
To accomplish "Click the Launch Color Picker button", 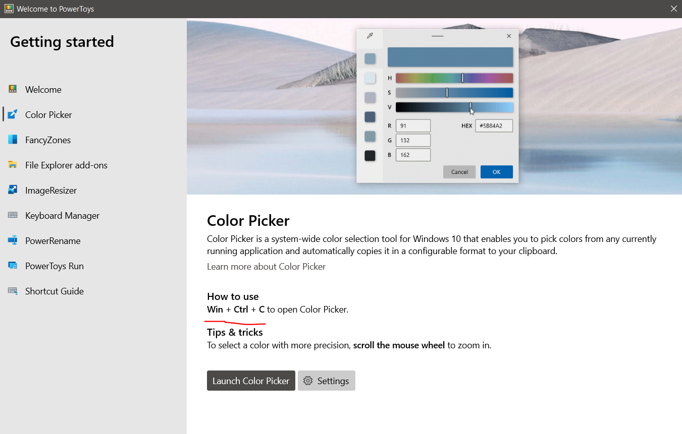I will click(x=251, y=381).
